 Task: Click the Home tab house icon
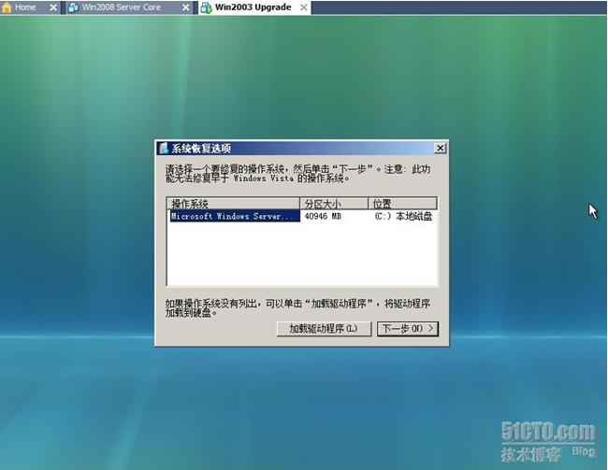tap(7, 7)
